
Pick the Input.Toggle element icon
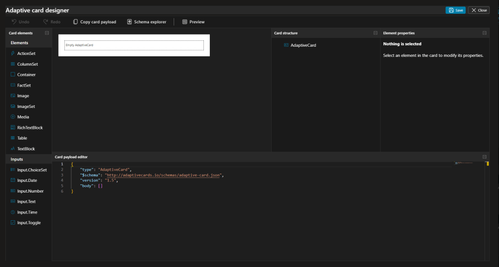click(x=13, y=223)
